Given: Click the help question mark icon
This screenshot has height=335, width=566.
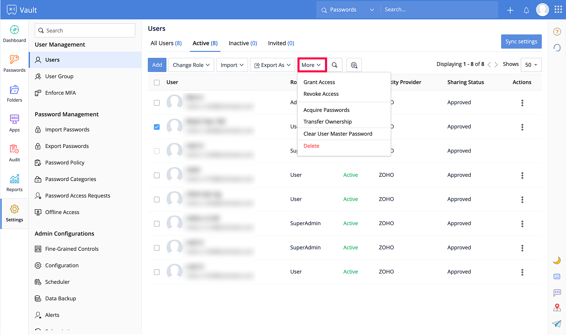Looking at the screenshot, I should (557, 32).
